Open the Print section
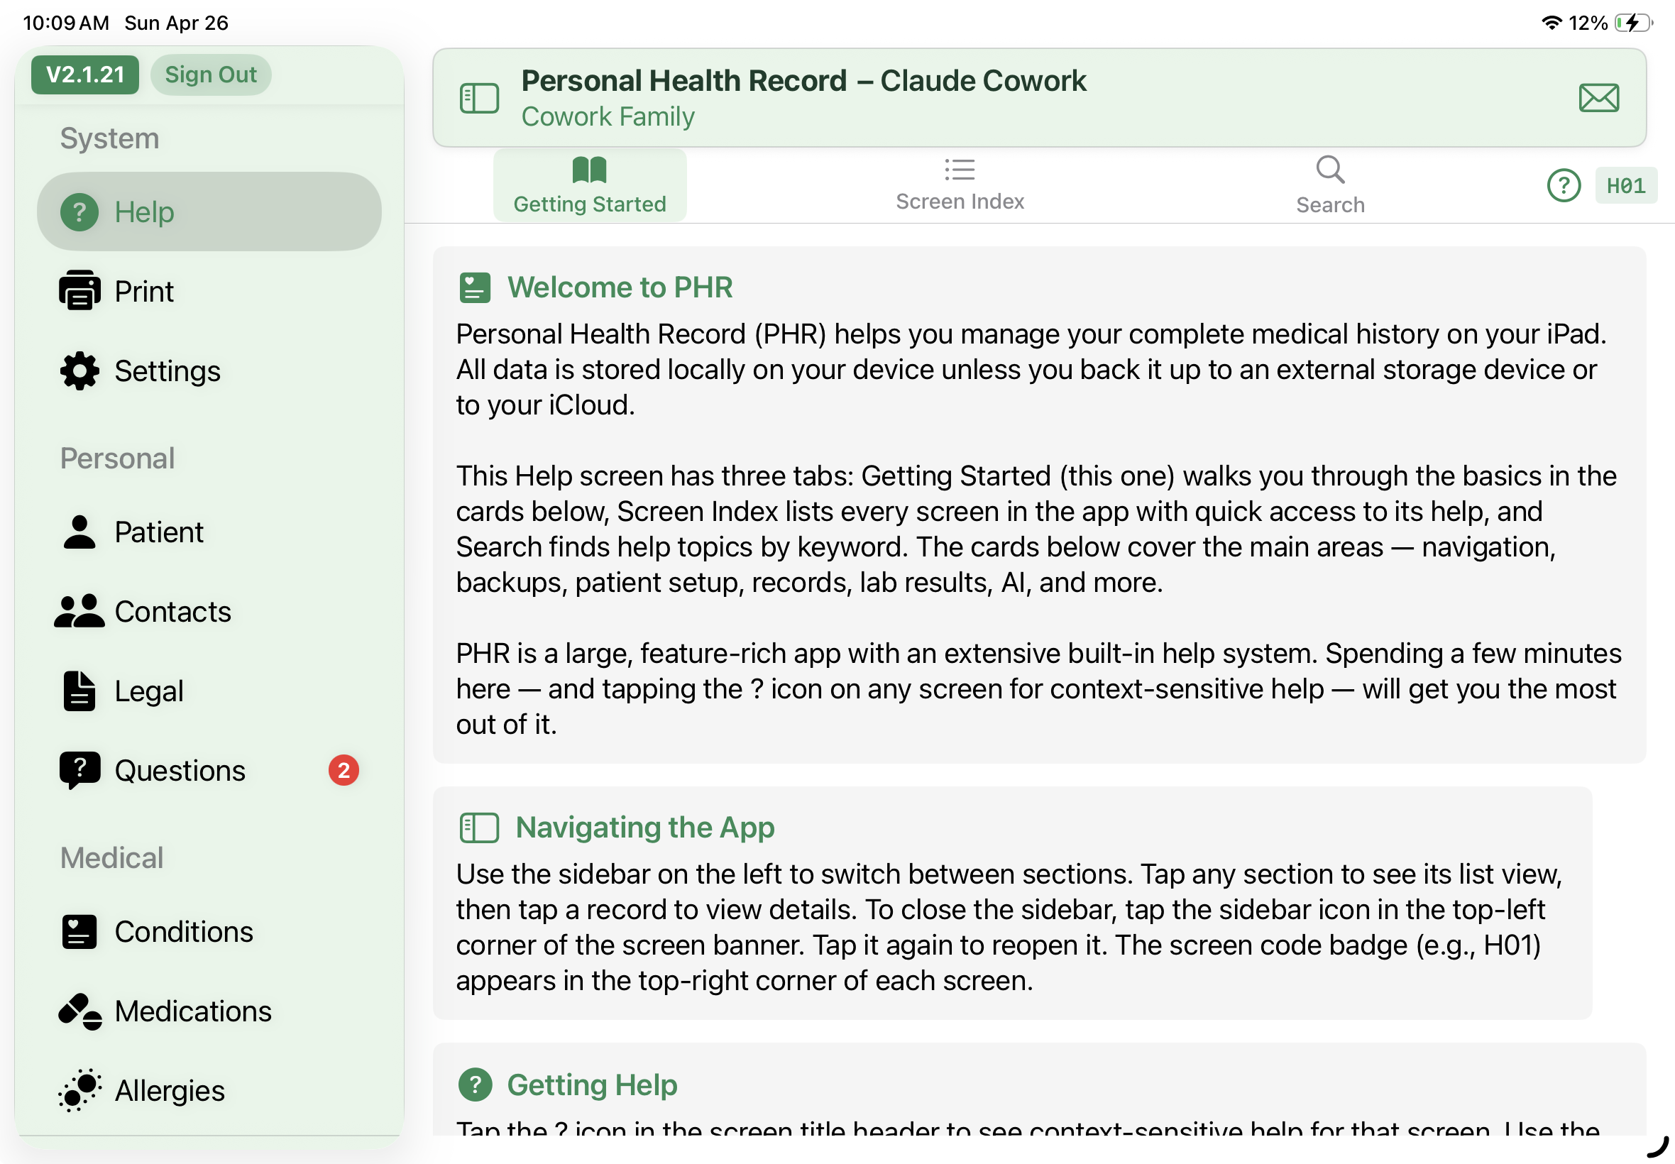Screen dimensions: 1675x1164 (x=209, y=292)
